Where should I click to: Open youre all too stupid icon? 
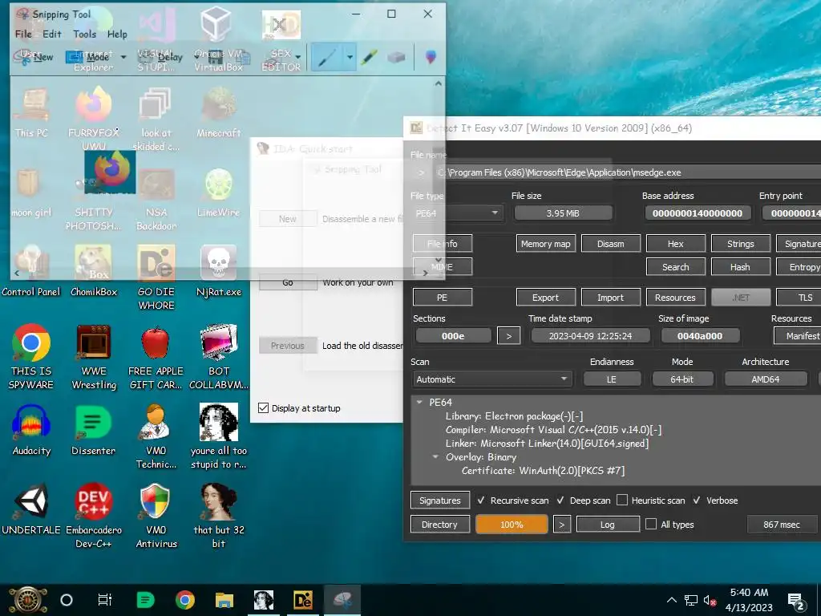(x=219, y=436)
